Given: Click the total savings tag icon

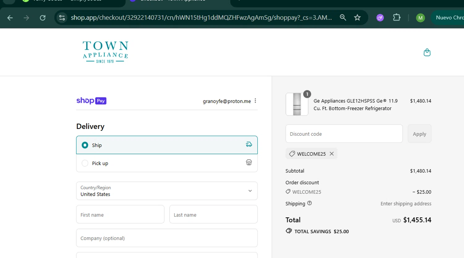Looking at the screenshot, I should pos(289,231).
